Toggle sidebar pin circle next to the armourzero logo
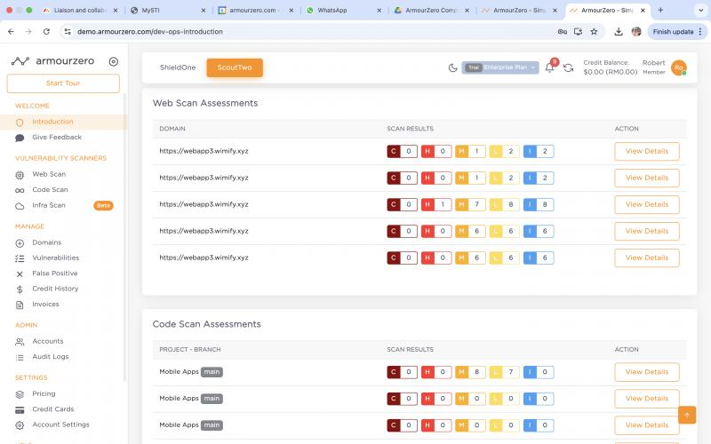 coord(113,61)
